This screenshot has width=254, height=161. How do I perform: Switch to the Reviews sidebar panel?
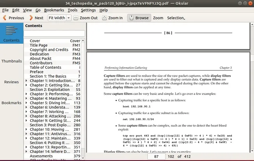[x=11, y=82]
